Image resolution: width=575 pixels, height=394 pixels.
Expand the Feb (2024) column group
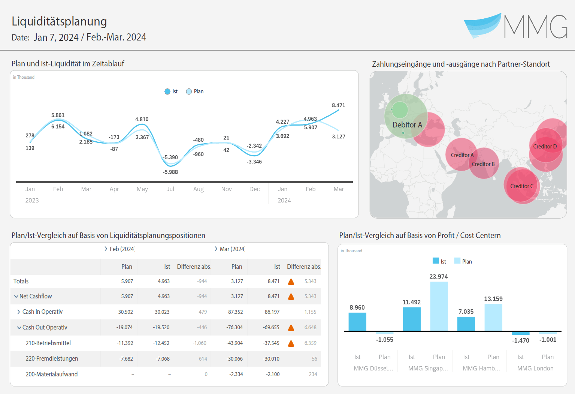(x=106, y=249)
